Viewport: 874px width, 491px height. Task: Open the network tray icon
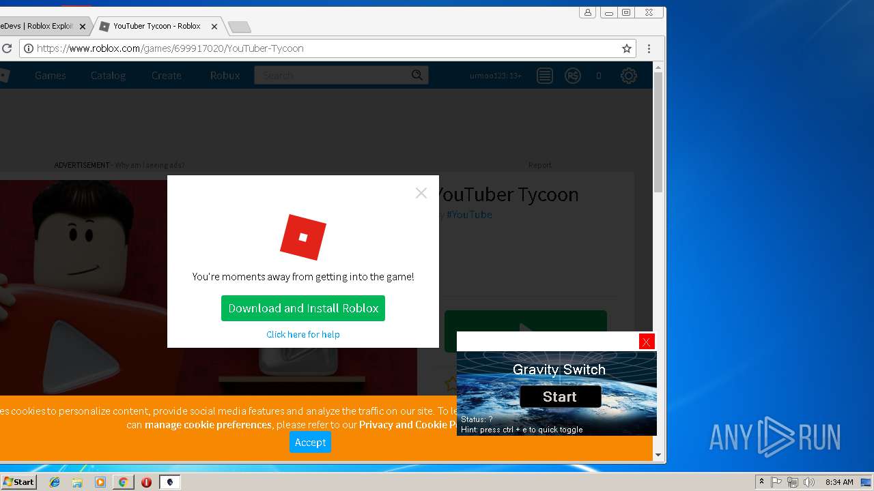(793, 482)
